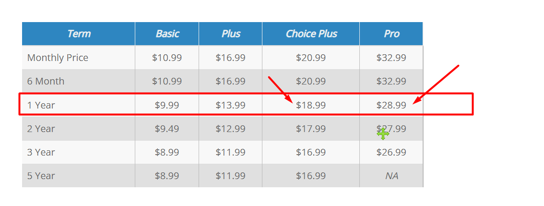Click the 6 Month row label
Image resolution: width=544 pixels, height=206 pixels.
pos(46,81)
